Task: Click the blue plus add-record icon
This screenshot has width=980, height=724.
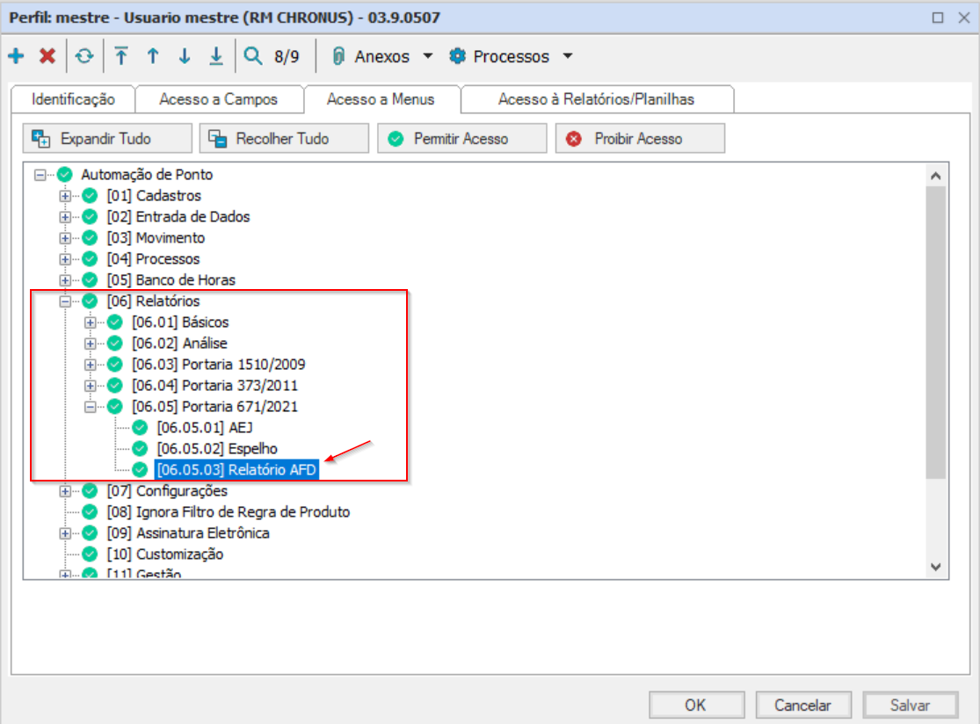Action: (x=16, y=56)
